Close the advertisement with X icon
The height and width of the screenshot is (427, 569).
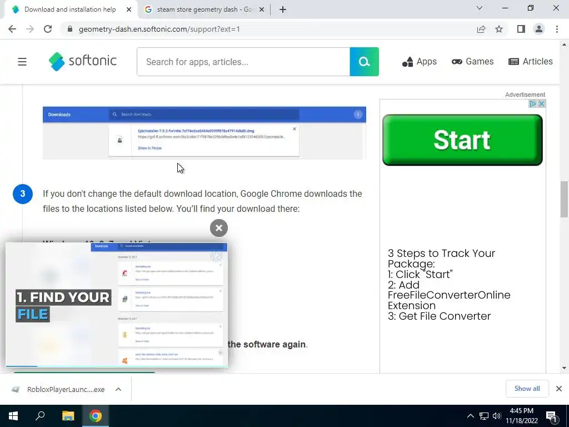[x=541, y=104]
